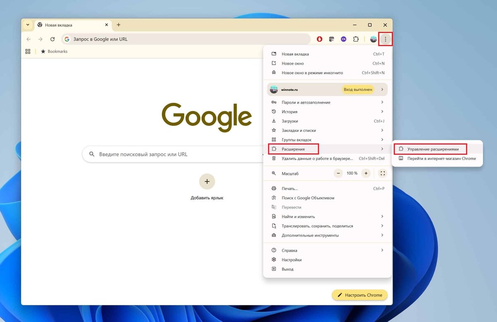Expand Транслировать, сохранить, поделиться submenu
497x322 pixels.
coord(327,226)
